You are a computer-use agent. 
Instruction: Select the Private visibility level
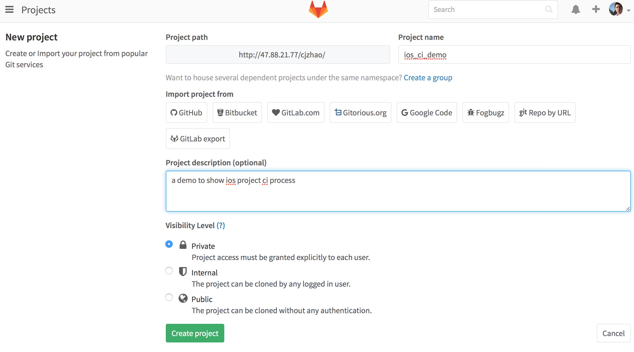click(x=169, y=244)
